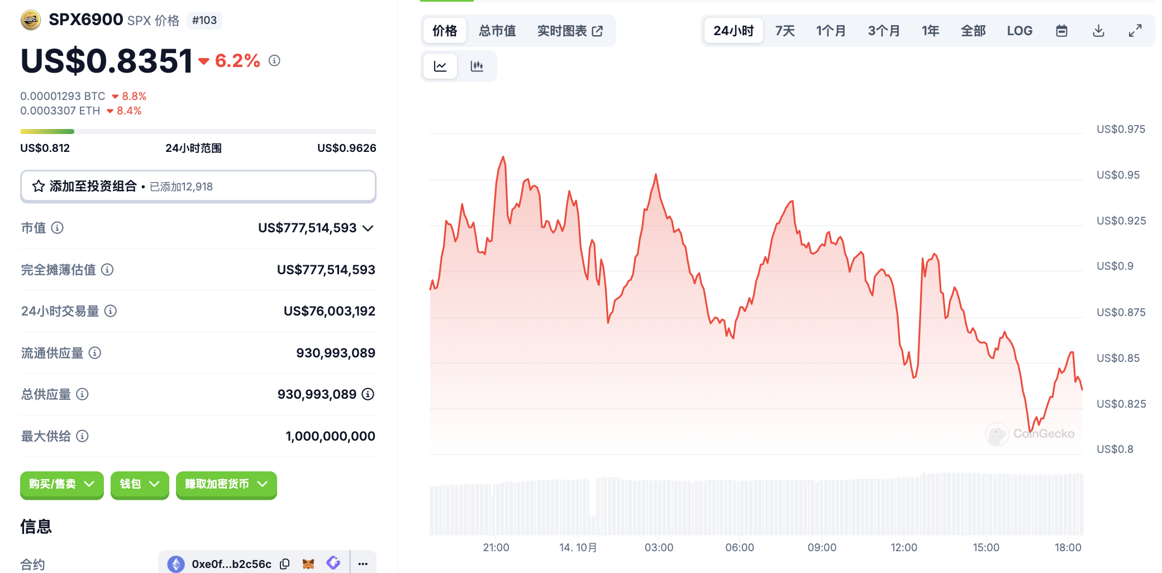Click the 24-hour price range bar

[198, 132]
